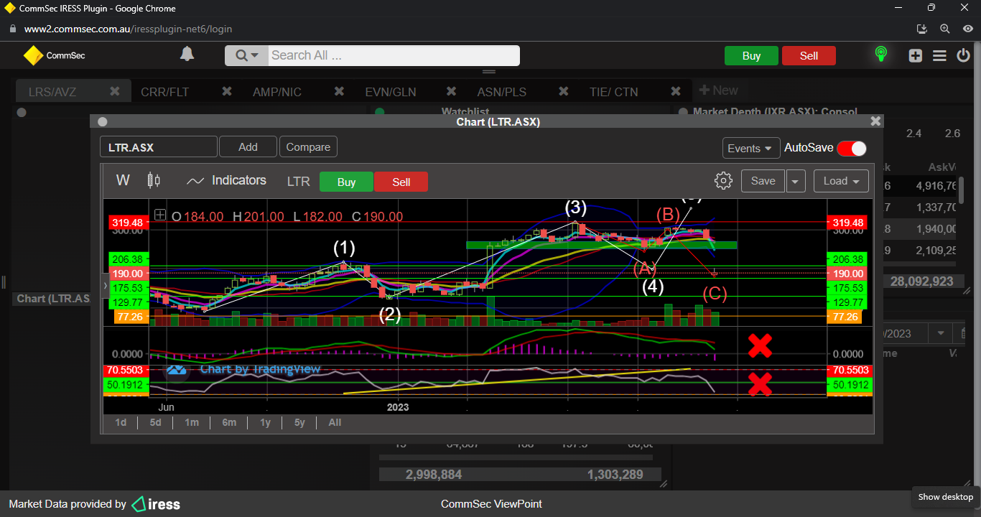Open the search type dropdown
981x517 pixels.
246,55
